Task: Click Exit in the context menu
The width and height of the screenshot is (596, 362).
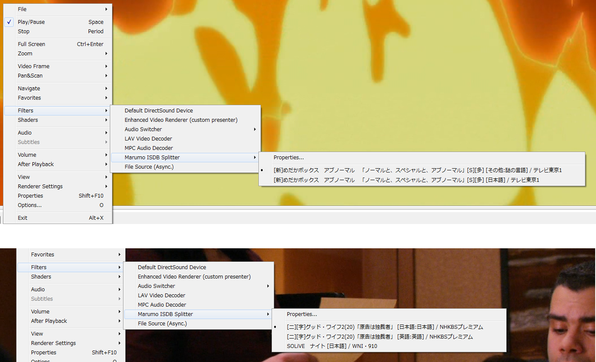Action: [23, 218]
